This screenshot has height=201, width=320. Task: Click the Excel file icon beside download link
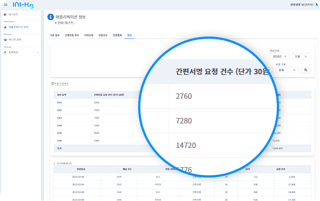pos(52,84)
